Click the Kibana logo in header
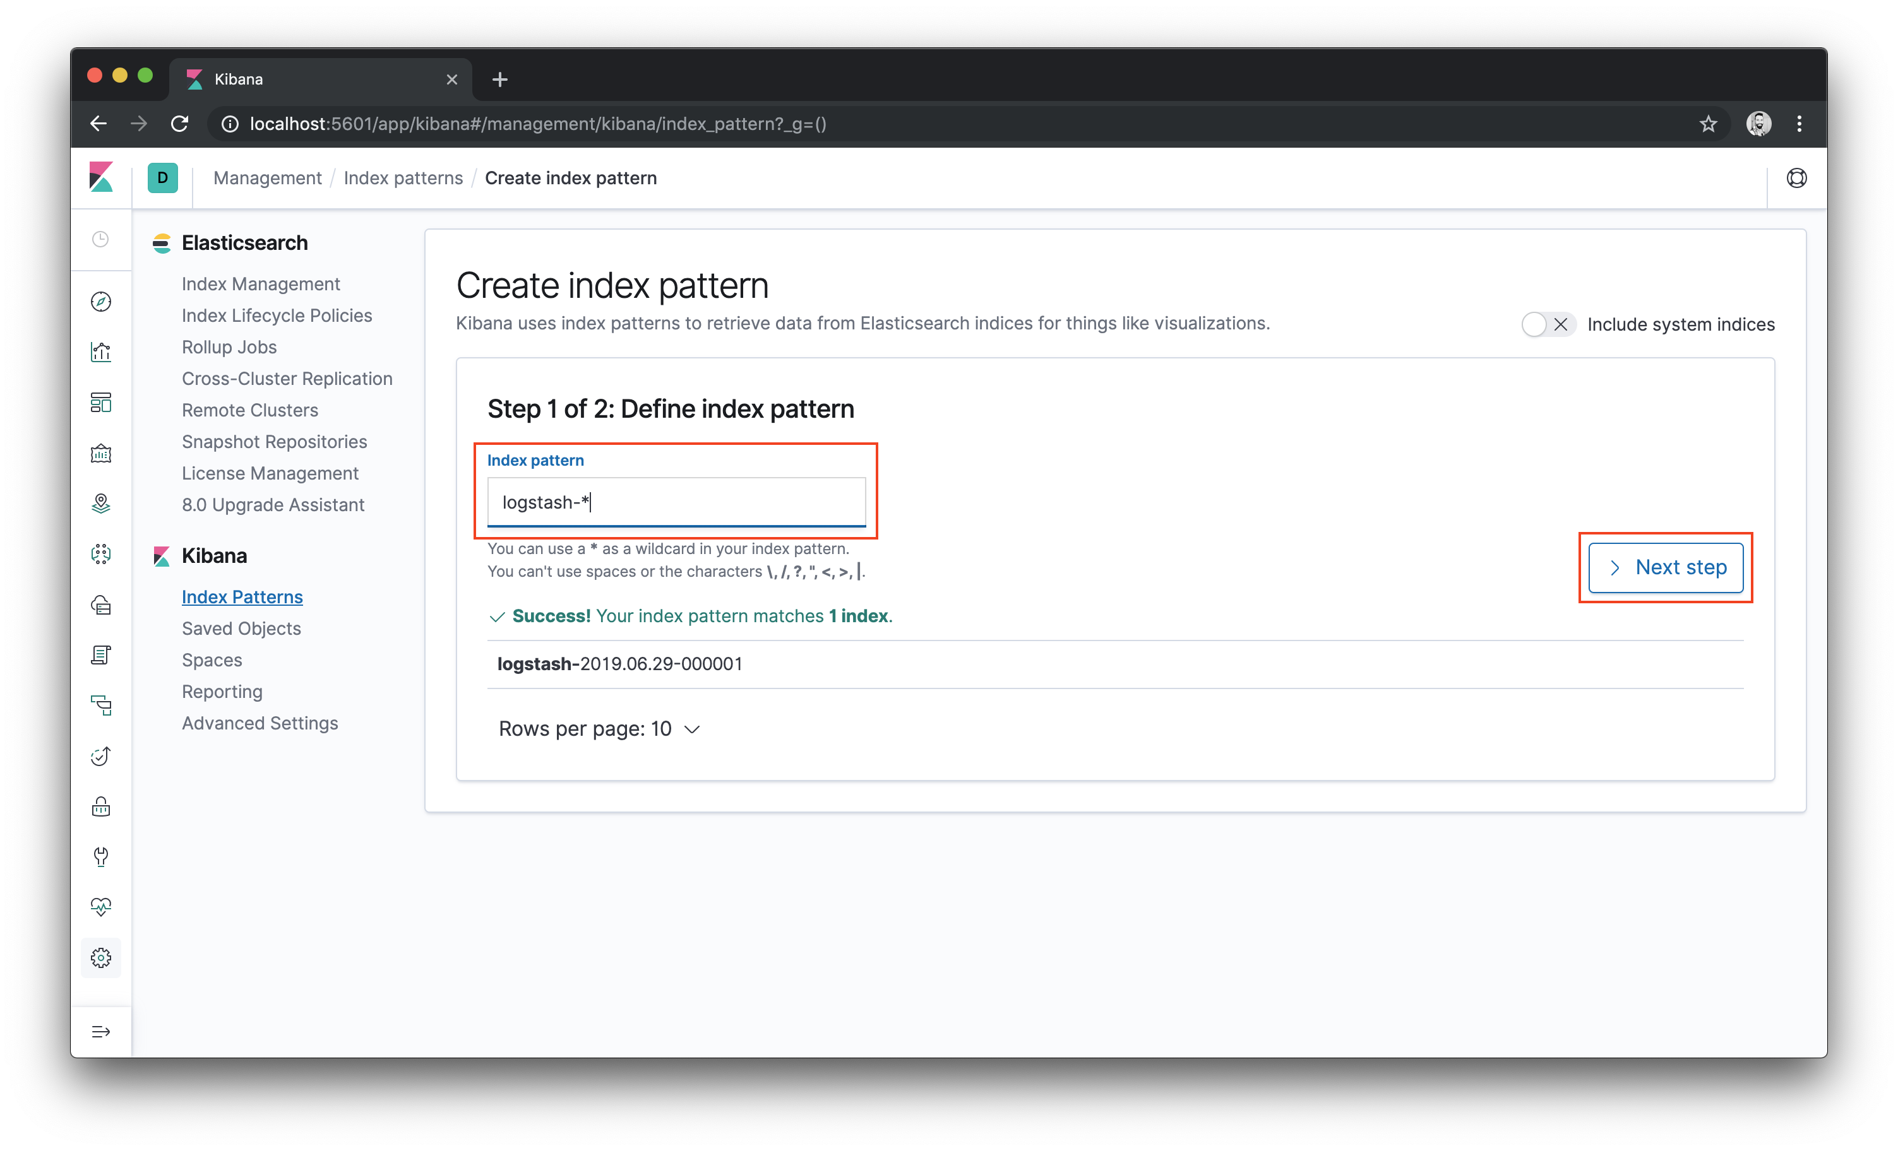1898x1151 pixels. [x=101, y=177]
